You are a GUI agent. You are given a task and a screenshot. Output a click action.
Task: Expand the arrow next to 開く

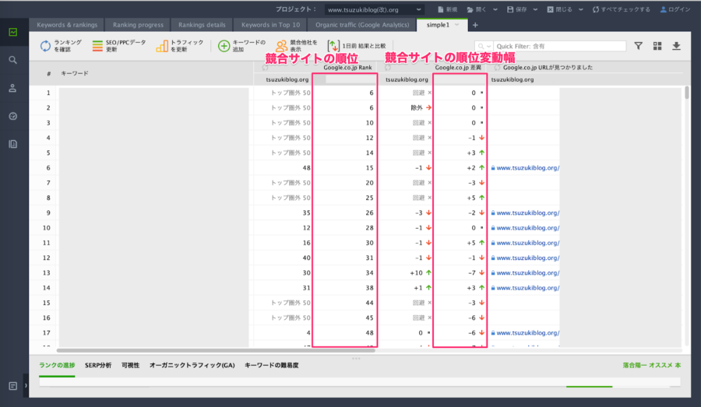click(495, 9)
